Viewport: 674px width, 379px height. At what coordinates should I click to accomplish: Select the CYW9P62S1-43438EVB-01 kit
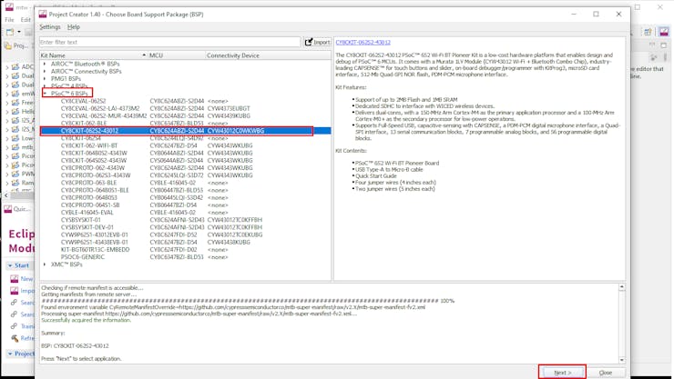tap(185, 243)
